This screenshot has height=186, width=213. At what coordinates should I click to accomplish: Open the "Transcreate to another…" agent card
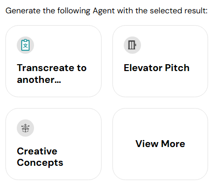click(x=53, y=61)
